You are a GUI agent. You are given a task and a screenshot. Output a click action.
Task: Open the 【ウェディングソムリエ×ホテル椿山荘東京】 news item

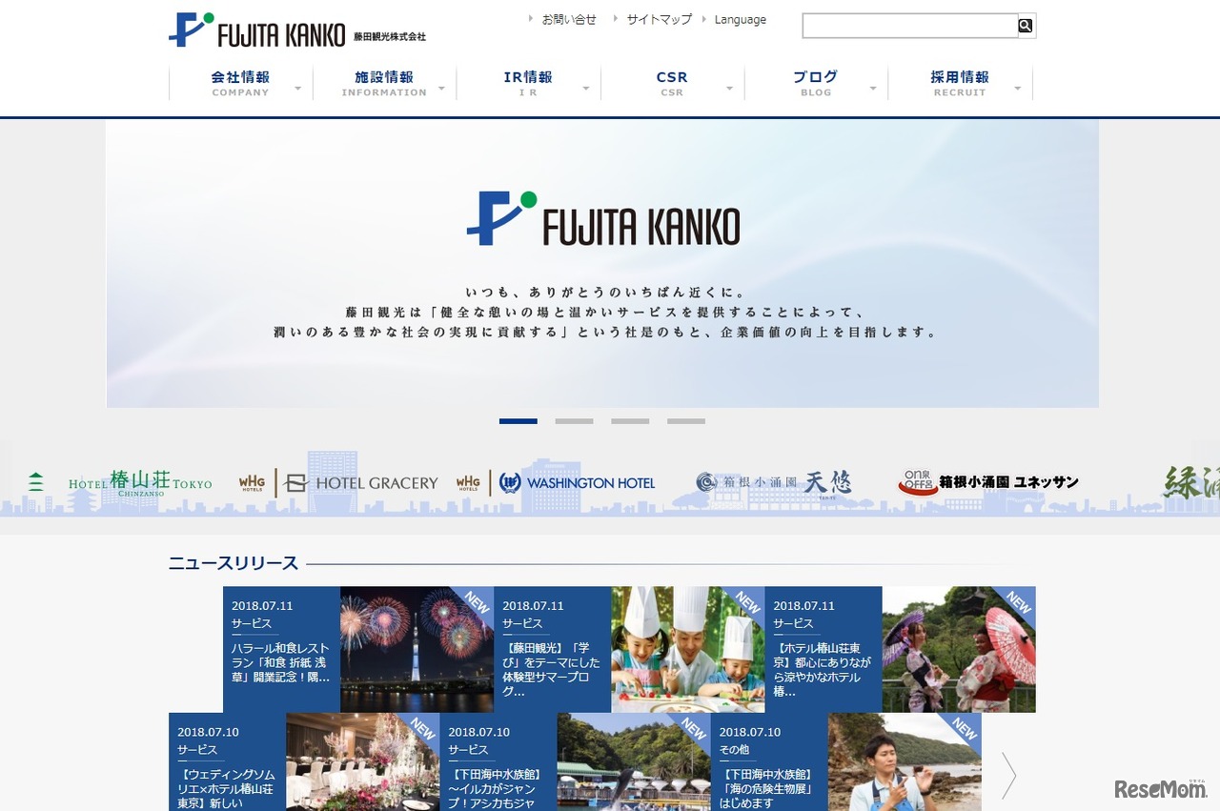pos(227,761)
